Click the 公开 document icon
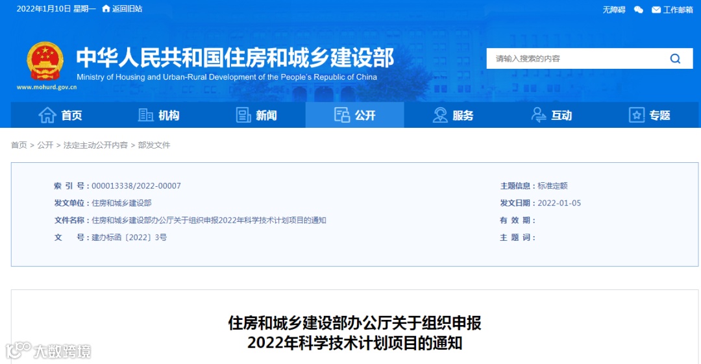Screen dimensions: 701x364 [342, 115]
